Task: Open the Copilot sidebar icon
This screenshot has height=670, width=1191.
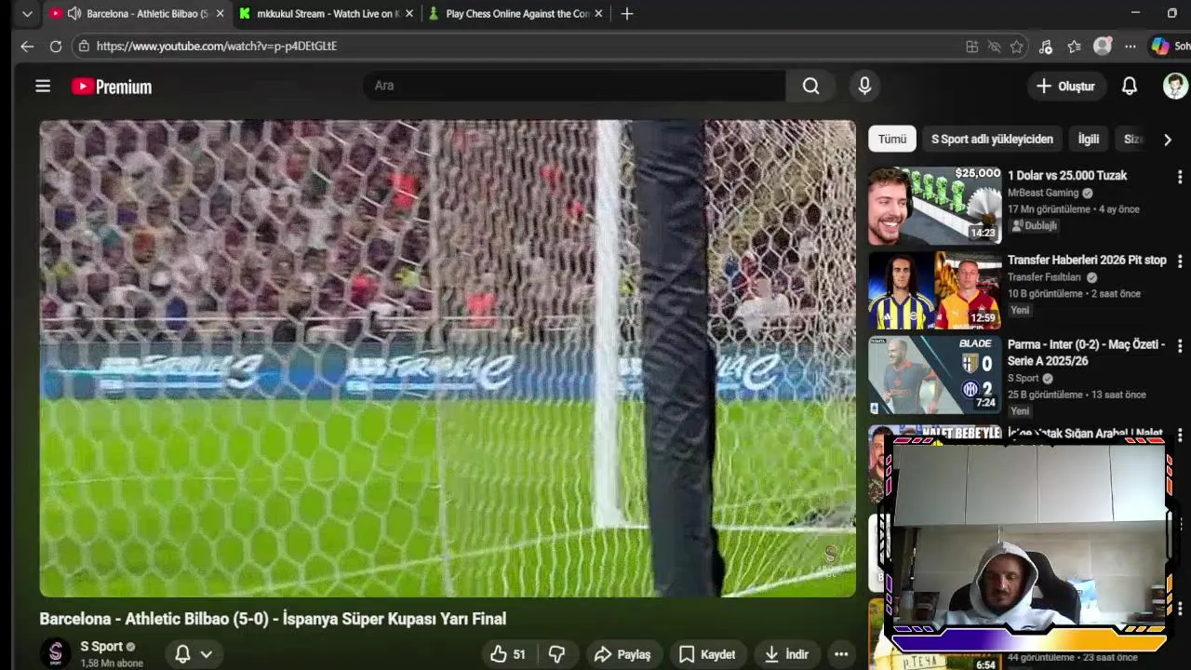Action: (x=1160, y=47)
